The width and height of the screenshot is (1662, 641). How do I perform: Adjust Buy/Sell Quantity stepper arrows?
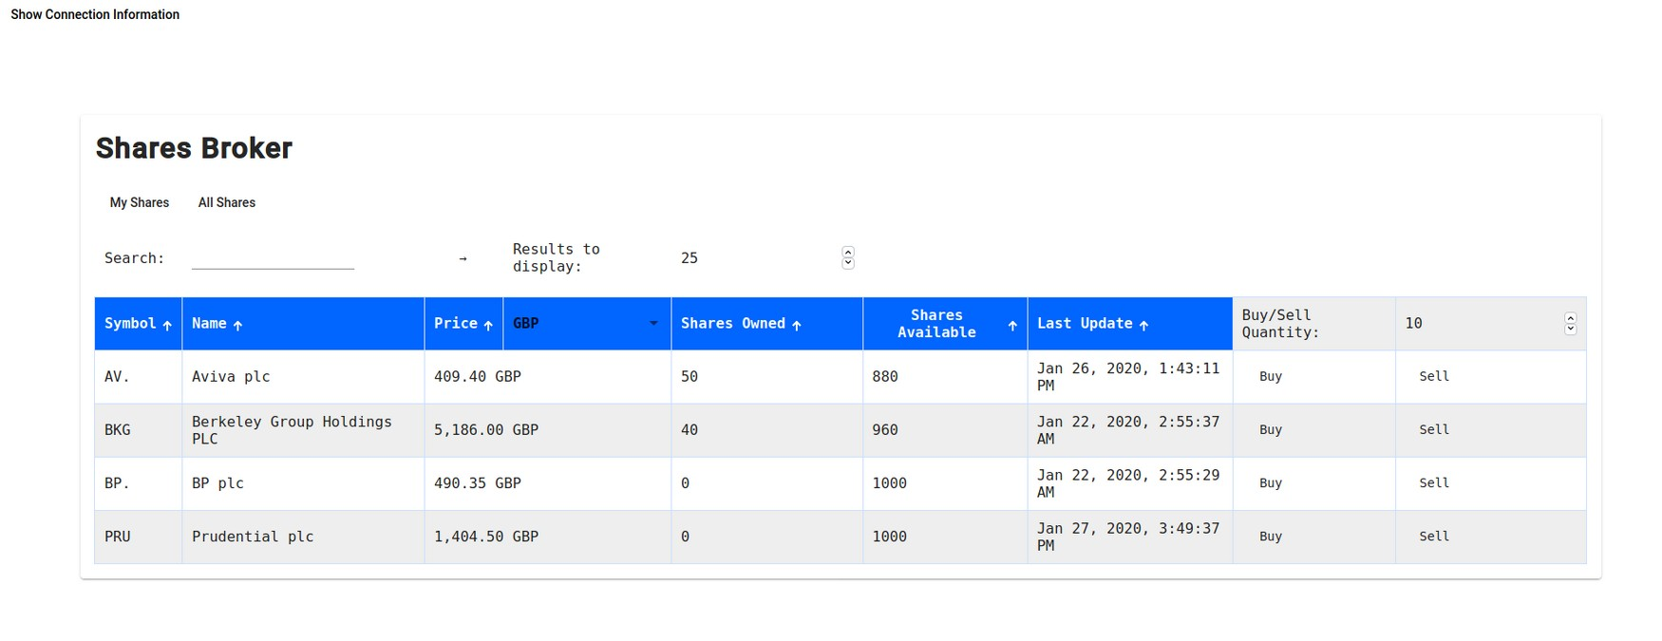(x=1570, y=324)
